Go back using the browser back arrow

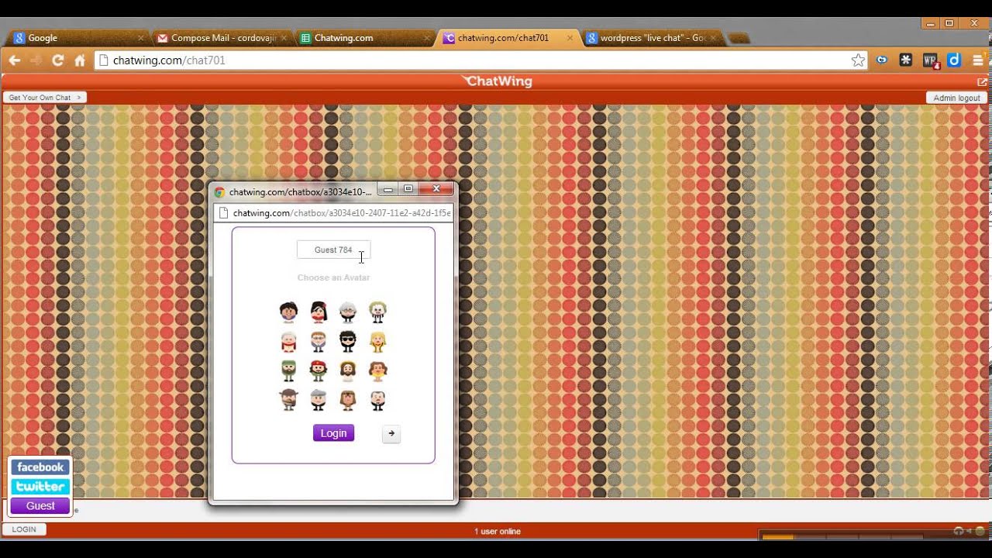pyautogui.click(x=14, y=60)
